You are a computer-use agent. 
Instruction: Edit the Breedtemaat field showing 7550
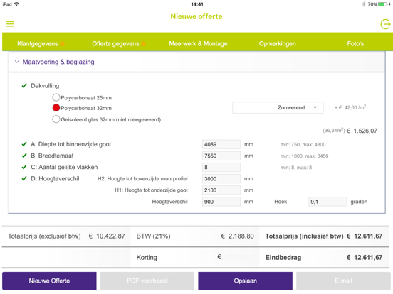[x=221, y=156]
